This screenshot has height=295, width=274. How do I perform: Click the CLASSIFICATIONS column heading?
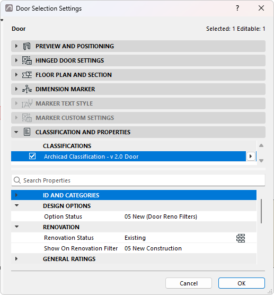tap(67, 146)
